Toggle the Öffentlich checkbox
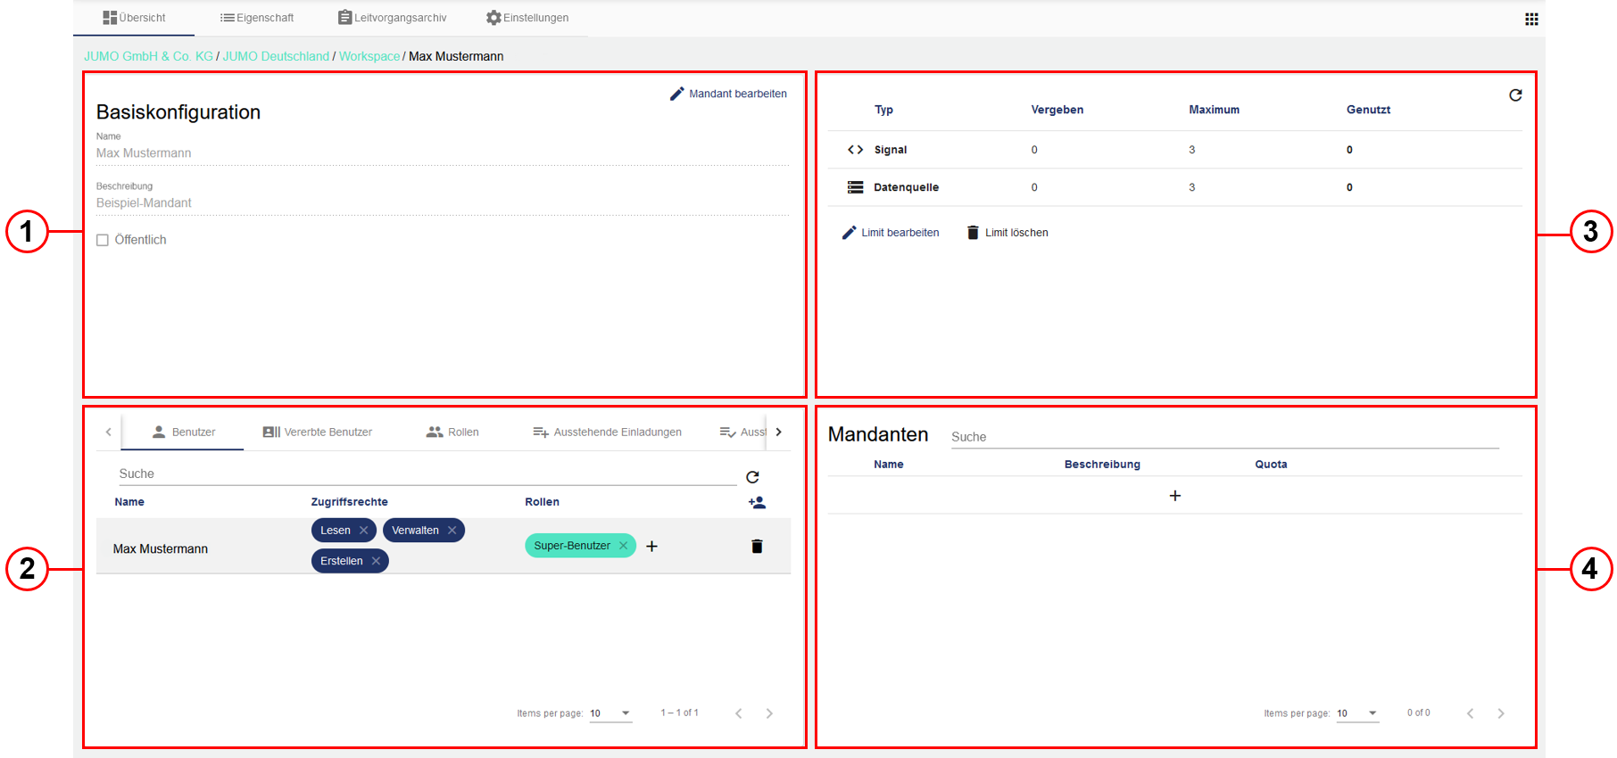This screenshot has width=1617, height=758. 103,240
